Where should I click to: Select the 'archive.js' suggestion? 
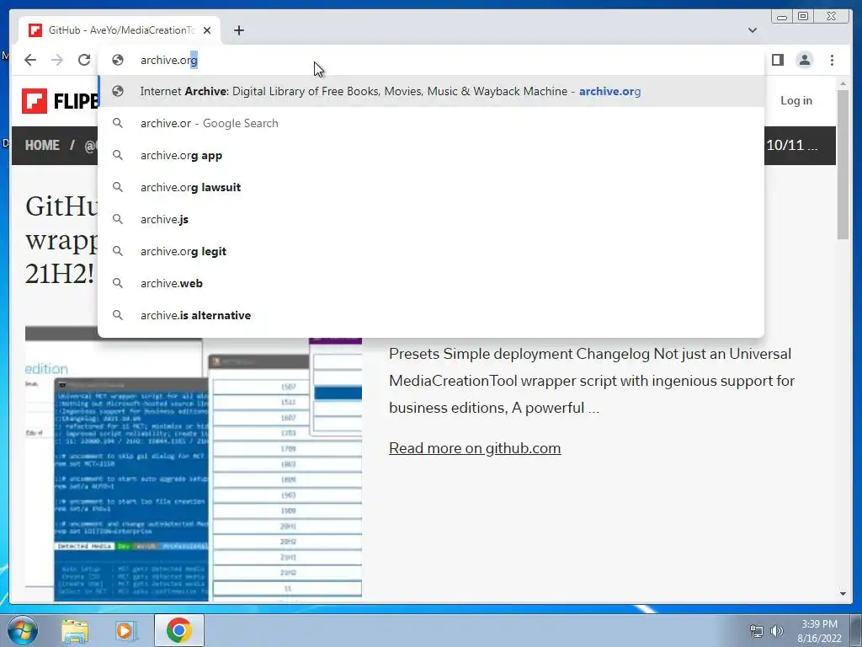(x=430, y=219)
